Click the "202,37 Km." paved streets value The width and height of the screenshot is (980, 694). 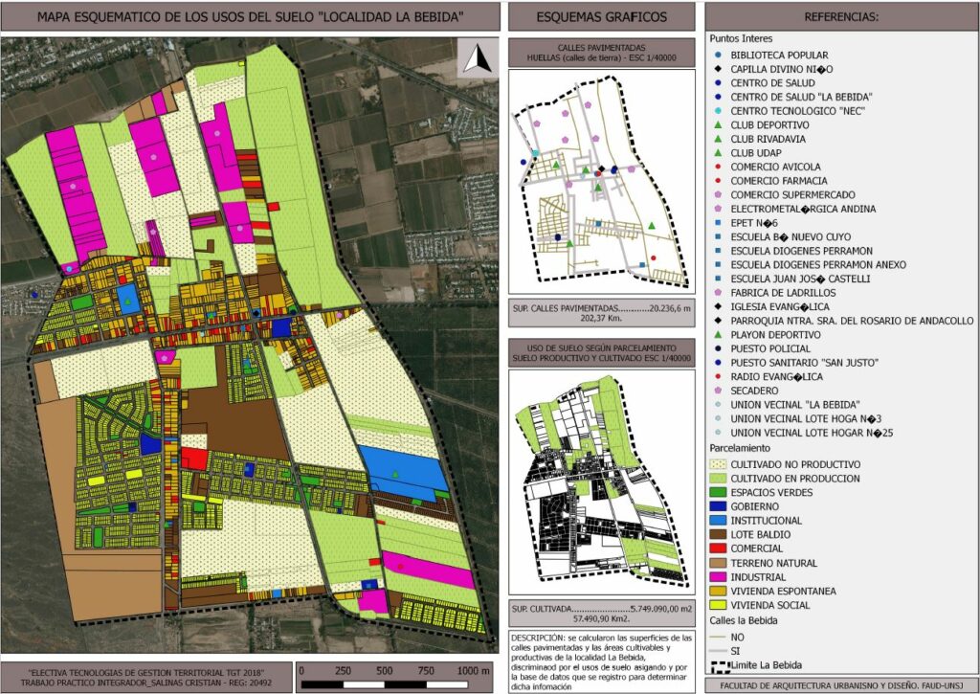(x=601, y=318)
